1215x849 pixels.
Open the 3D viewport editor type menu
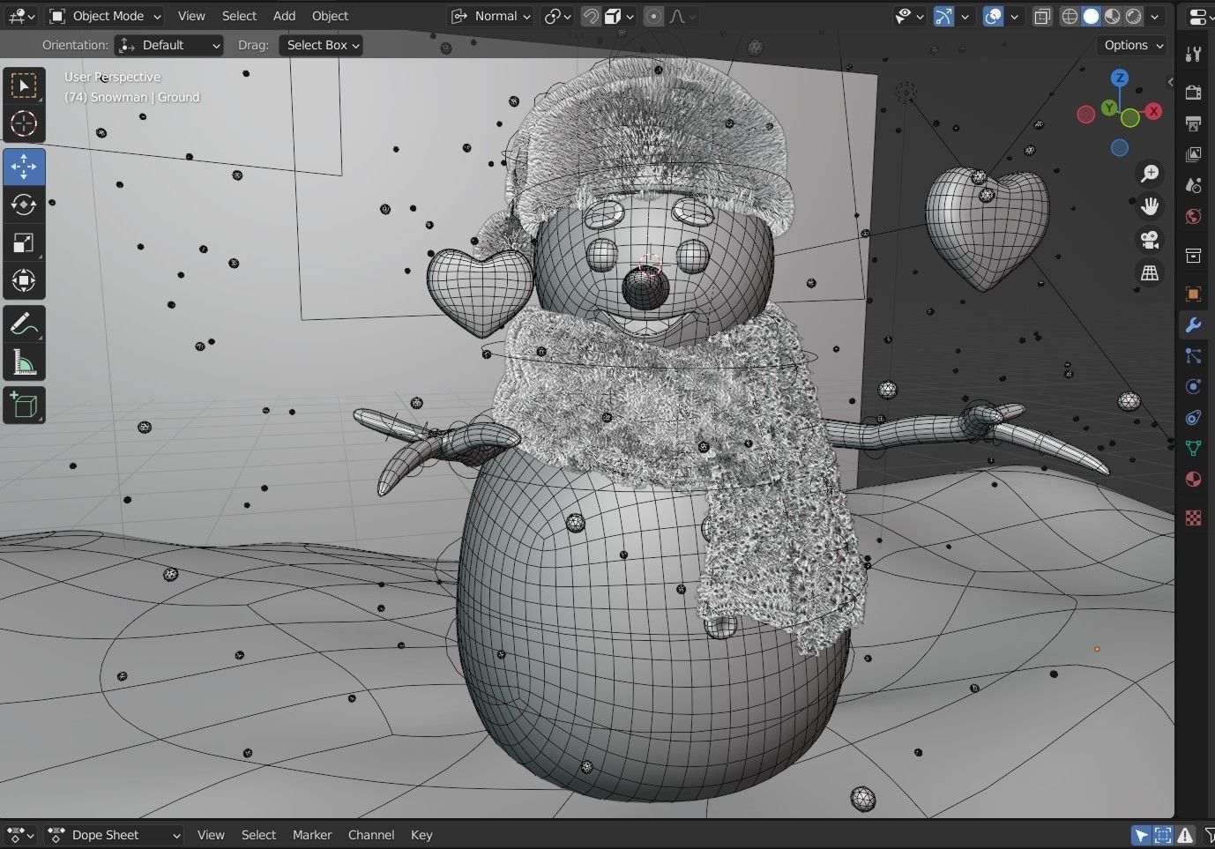point(21,16)
